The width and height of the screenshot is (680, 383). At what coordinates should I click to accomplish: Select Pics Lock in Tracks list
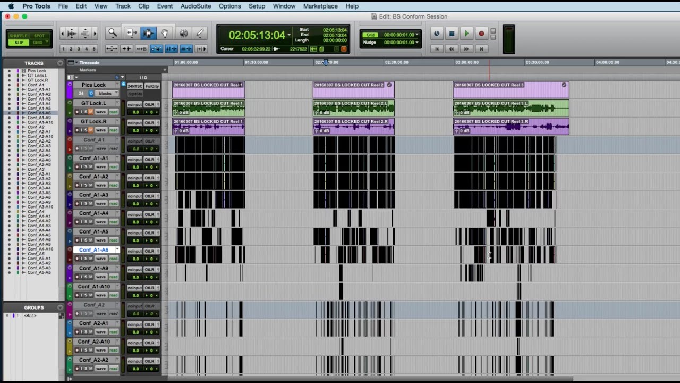37,71
